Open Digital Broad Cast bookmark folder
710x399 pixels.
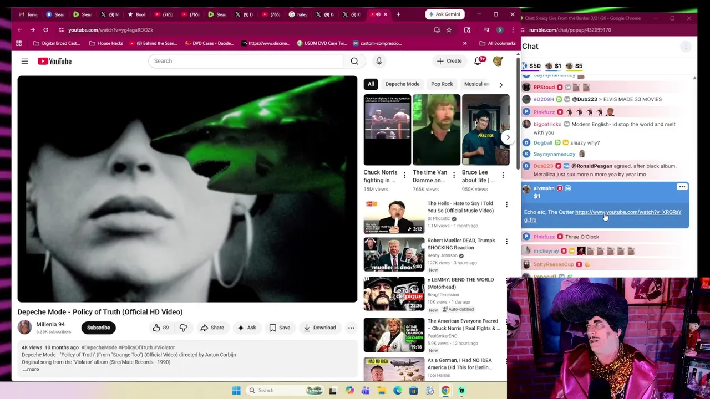click(x=56, y=43)
